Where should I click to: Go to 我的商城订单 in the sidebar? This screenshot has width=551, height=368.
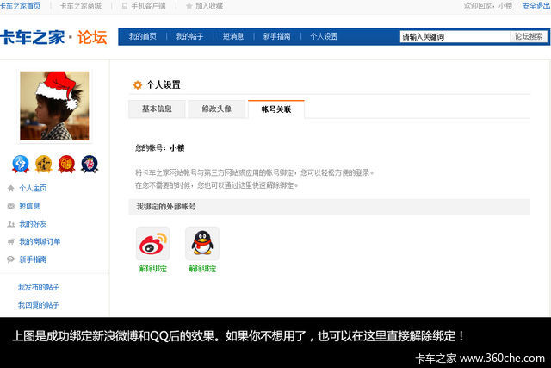click(40, 241)
